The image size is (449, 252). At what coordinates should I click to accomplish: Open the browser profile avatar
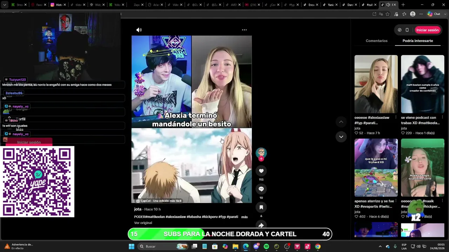point(413,14)
